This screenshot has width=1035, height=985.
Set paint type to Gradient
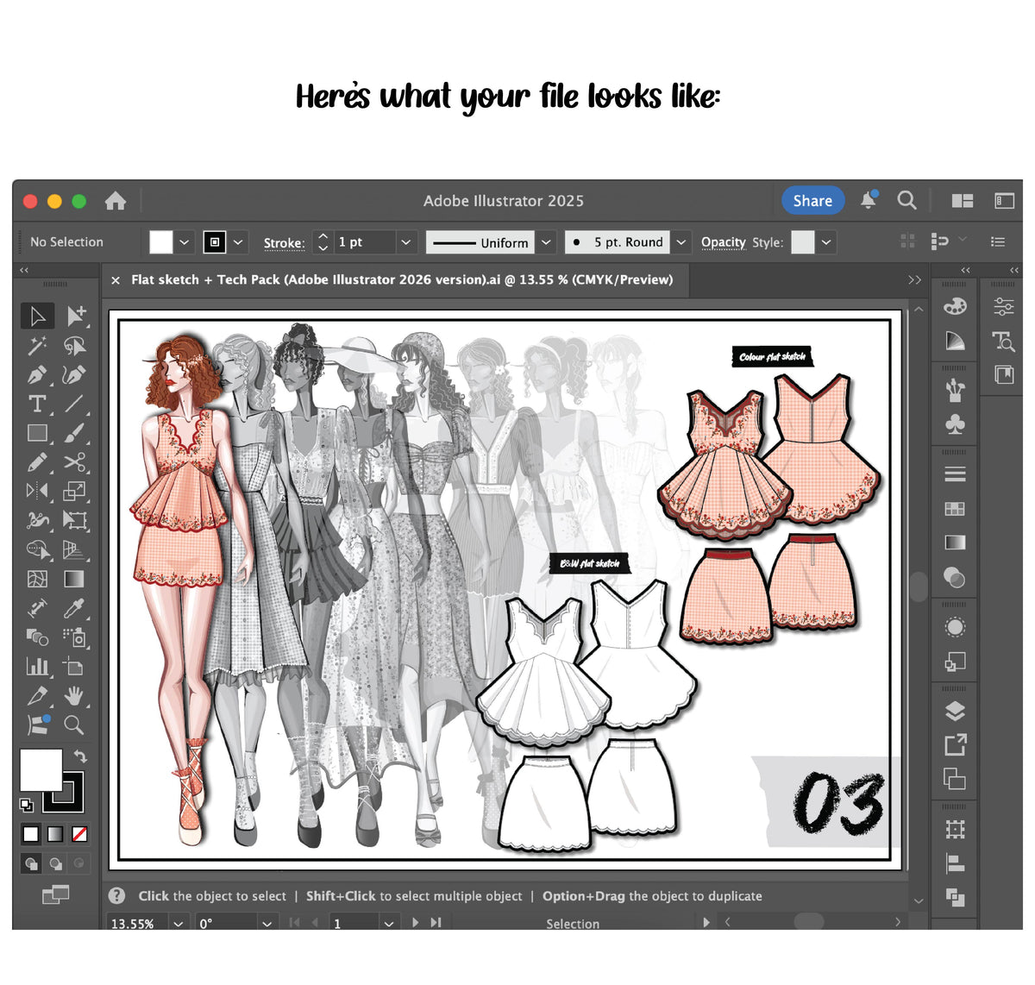pos(55,834)
